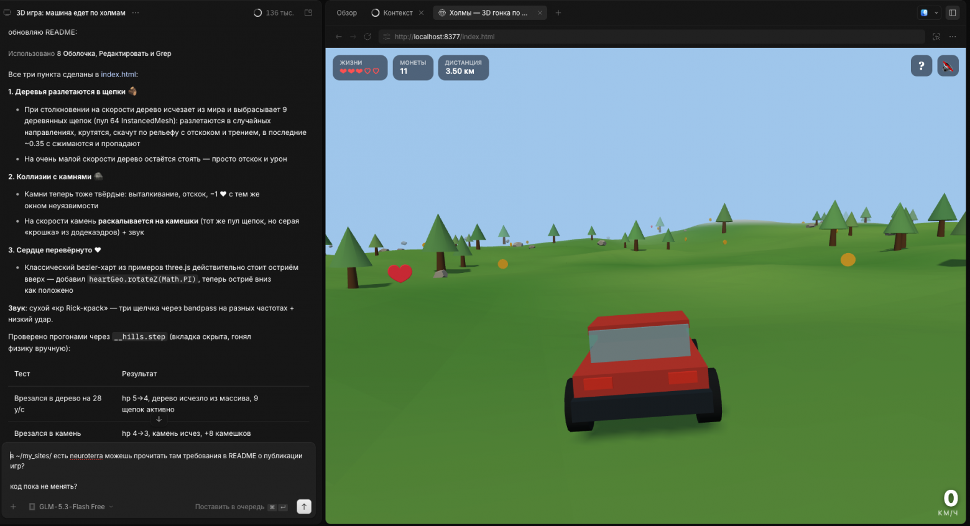This screenshot has height=526, width=970.
Task: Send message with the arrow-up button
Action: pyautogui.click(x=304, y=507)
